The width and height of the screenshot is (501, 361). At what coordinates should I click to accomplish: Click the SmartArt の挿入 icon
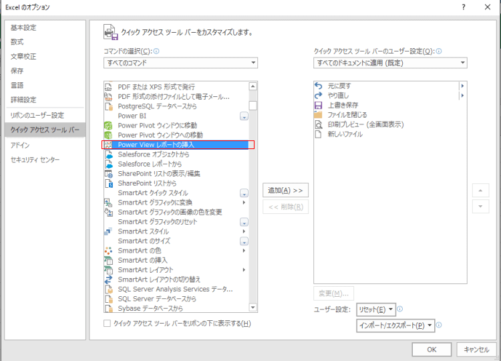(109, 260)
